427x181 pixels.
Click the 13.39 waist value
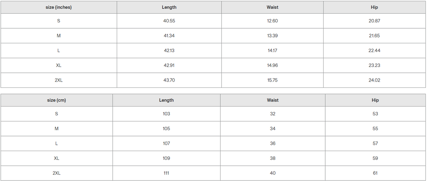[x=272, y=36]
